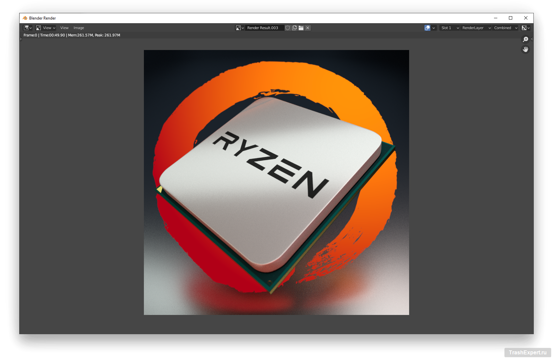
Task: Minimize the Blender Render window
Action: pyautogui.click(x=496, y=18)
